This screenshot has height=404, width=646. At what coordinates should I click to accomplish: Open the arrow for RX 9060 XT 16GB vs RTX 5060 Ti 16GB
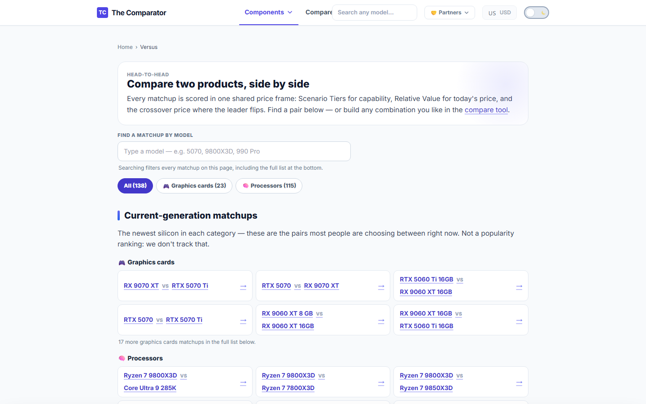[x=519, y=321]
